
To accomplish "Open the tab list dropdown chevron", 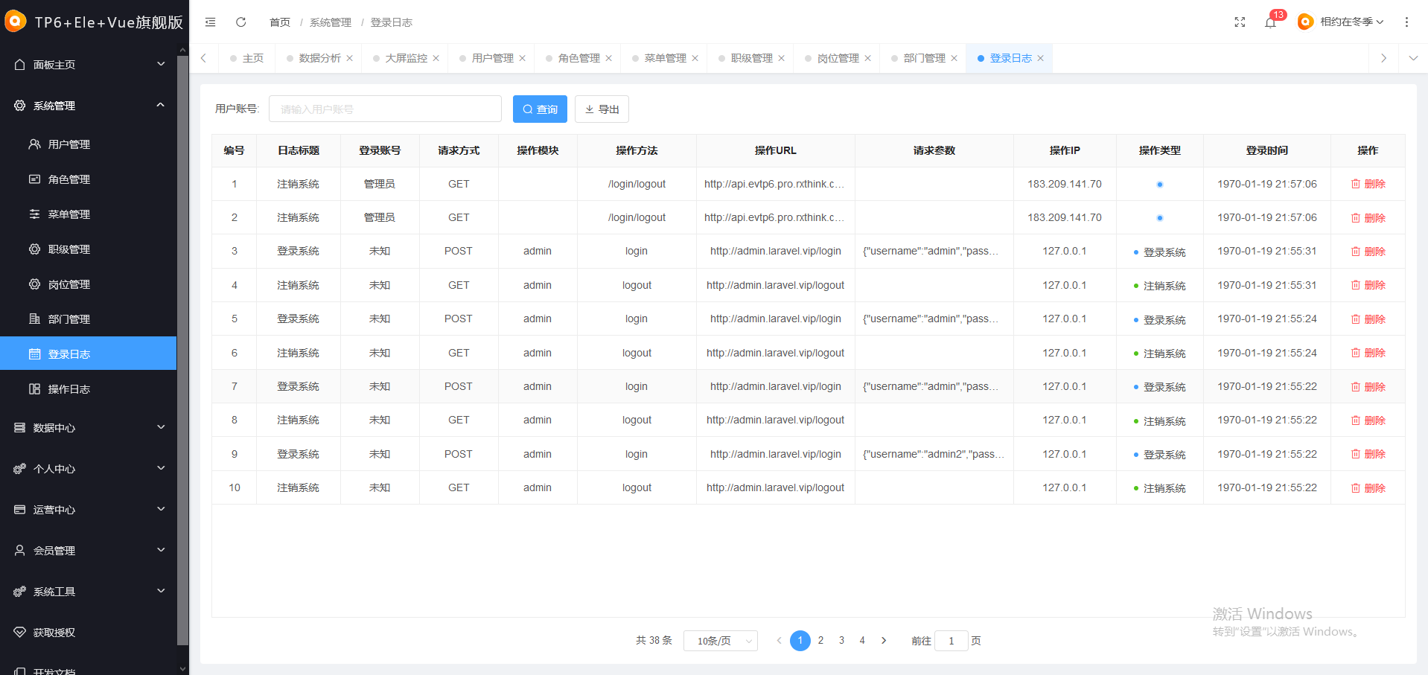I will click(1413, 58).
